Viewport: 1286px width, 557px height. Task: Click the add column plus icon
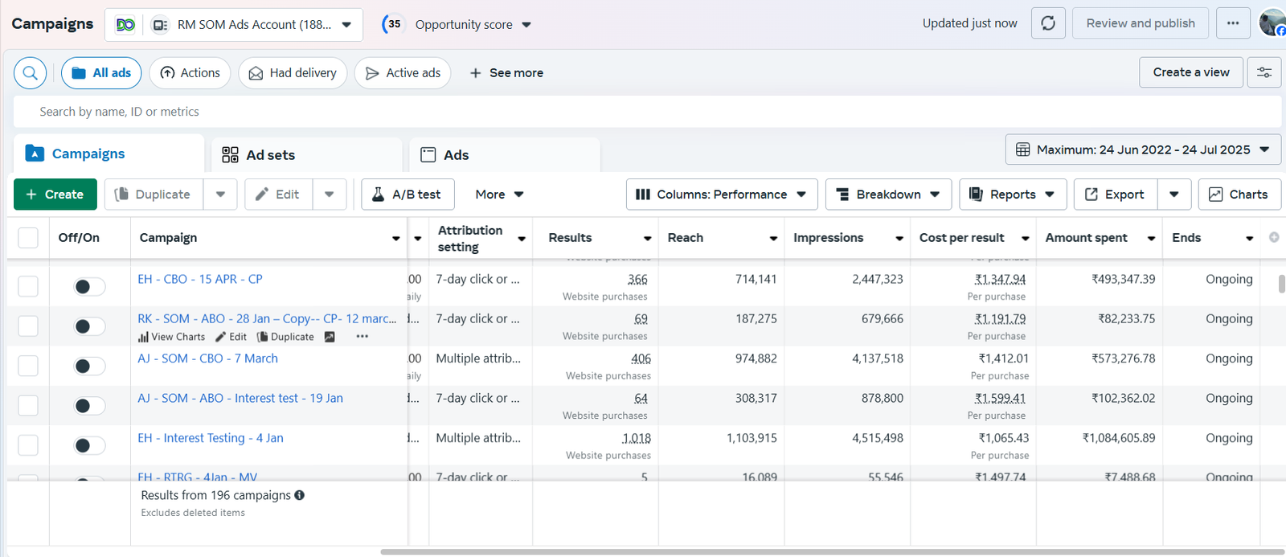click(1274, 237)
